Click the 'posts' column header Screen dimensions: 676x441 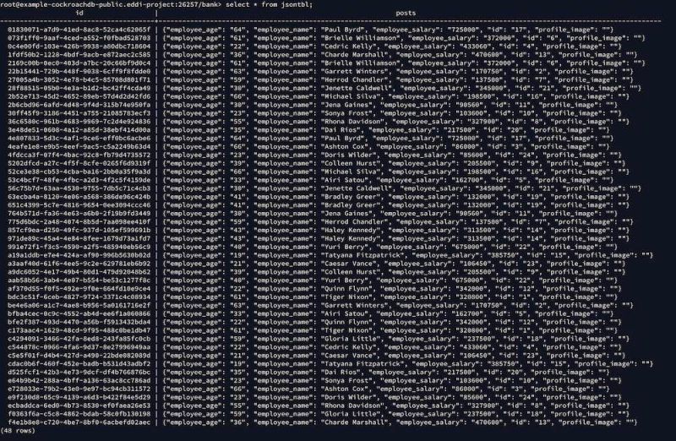tap(406, 13)
